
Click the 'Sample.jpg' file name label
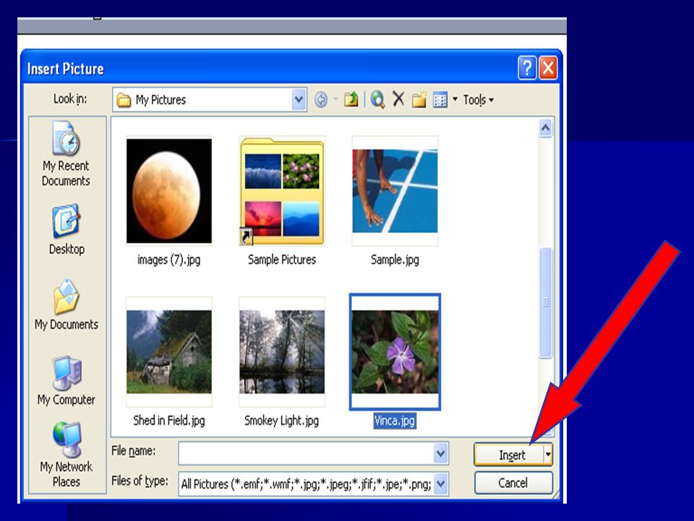[395, 260]
